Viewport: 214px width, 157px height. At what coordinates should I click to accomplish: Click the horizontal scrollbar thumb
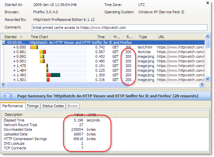click(68, 85)
